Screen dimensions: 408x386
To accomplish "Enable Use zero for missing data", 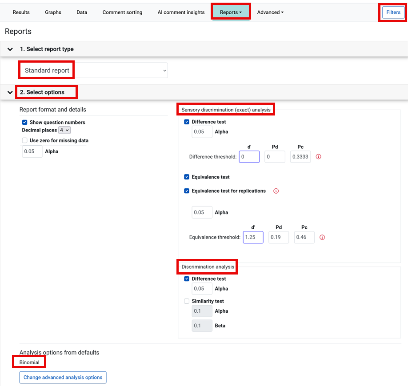I will (x=25, y=140).
